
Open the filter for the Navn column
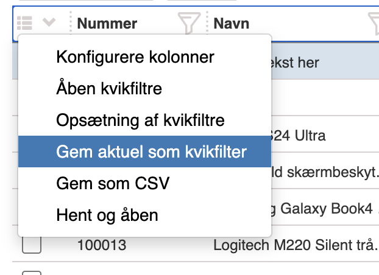pyautogui.click(x=374, y=23)
